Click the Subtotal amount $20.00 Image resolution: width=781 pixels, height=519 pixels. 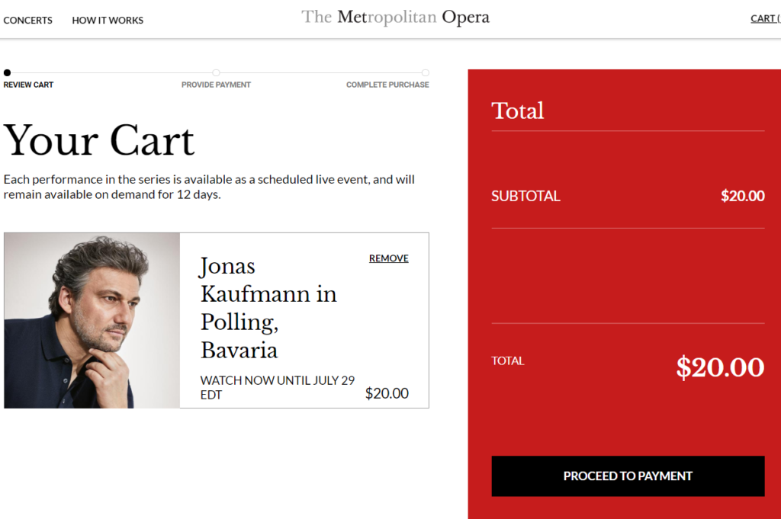[x=743, y=196]
